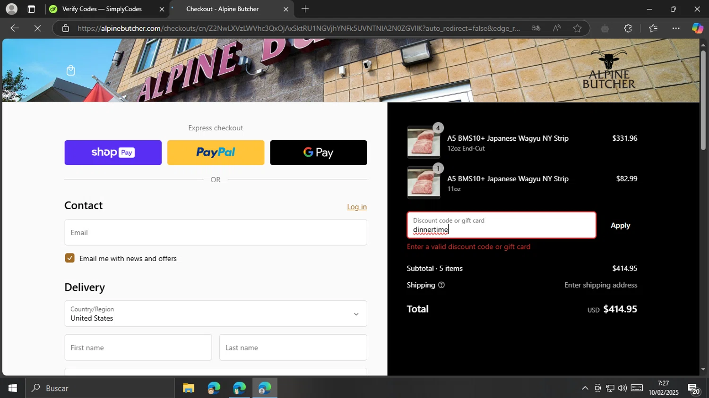The width and height of the screenshot is (709, 398).
Task: Select the invalid discount code error message
Action: click(469, 247)
